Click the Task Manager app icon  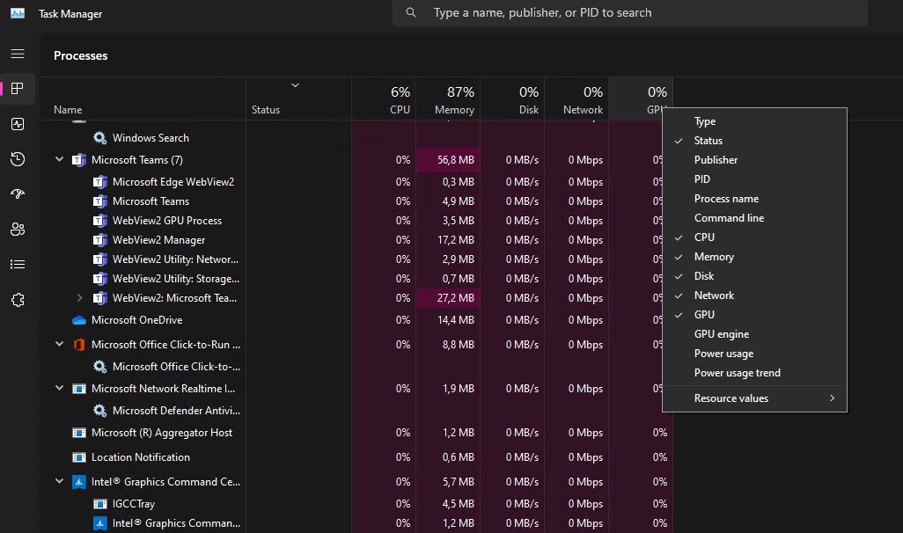coord(18,12)
